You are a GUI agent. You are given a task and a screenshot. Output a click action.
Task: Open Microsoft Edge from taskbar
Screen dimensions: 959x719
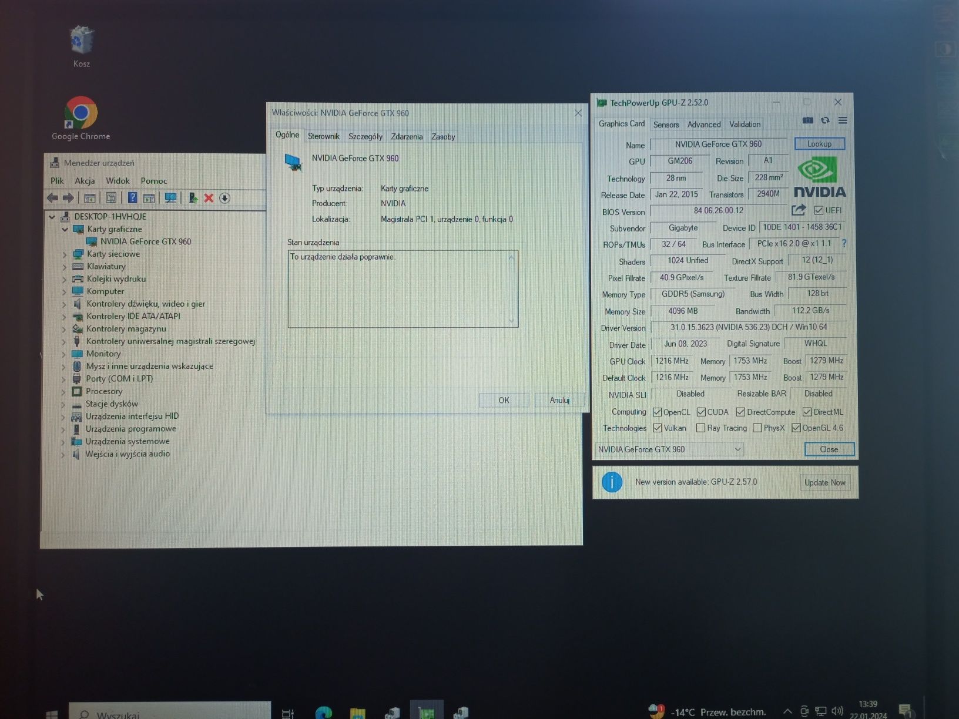point(323,713)
